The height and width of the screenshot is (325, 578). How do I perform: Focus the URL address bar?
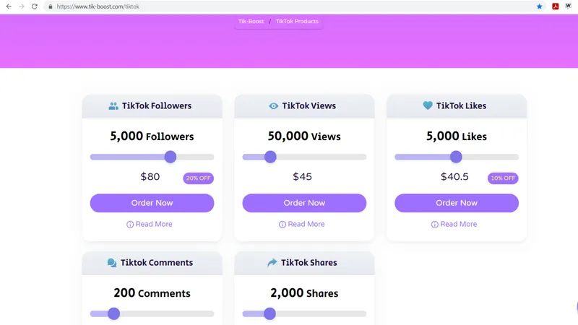289,6
